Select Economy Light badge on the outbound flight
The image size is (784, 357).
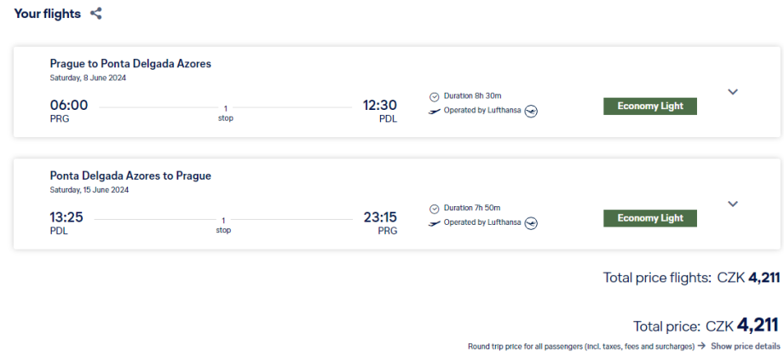click(650, 107)
